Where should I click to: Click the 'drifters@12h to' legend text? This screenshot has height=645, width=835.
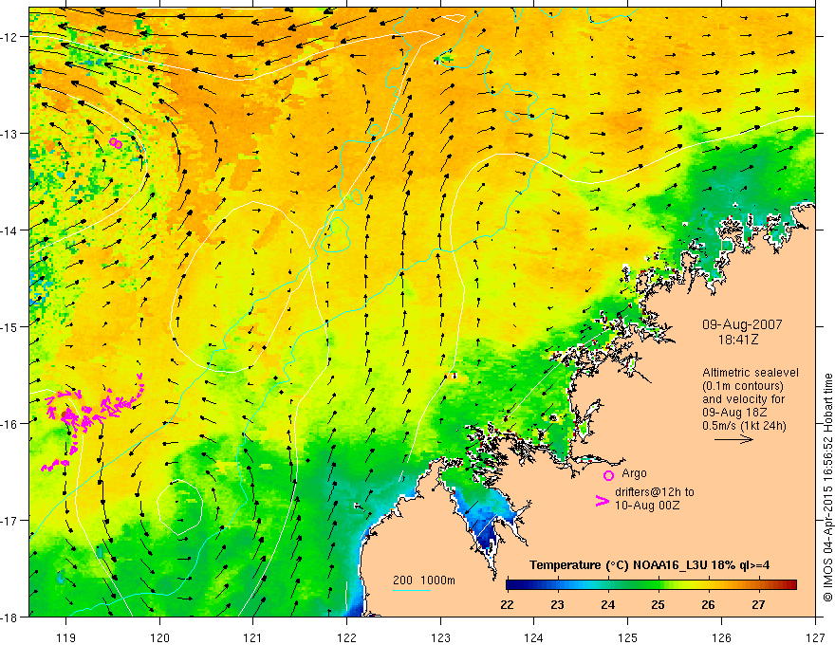pos(655,492)
